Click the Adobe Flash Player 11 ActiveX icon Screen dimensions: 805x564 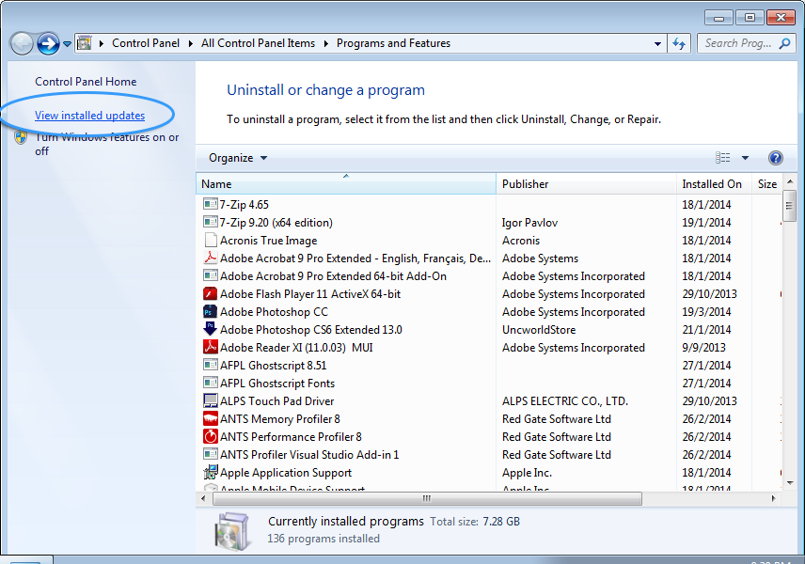click(210, 293)
